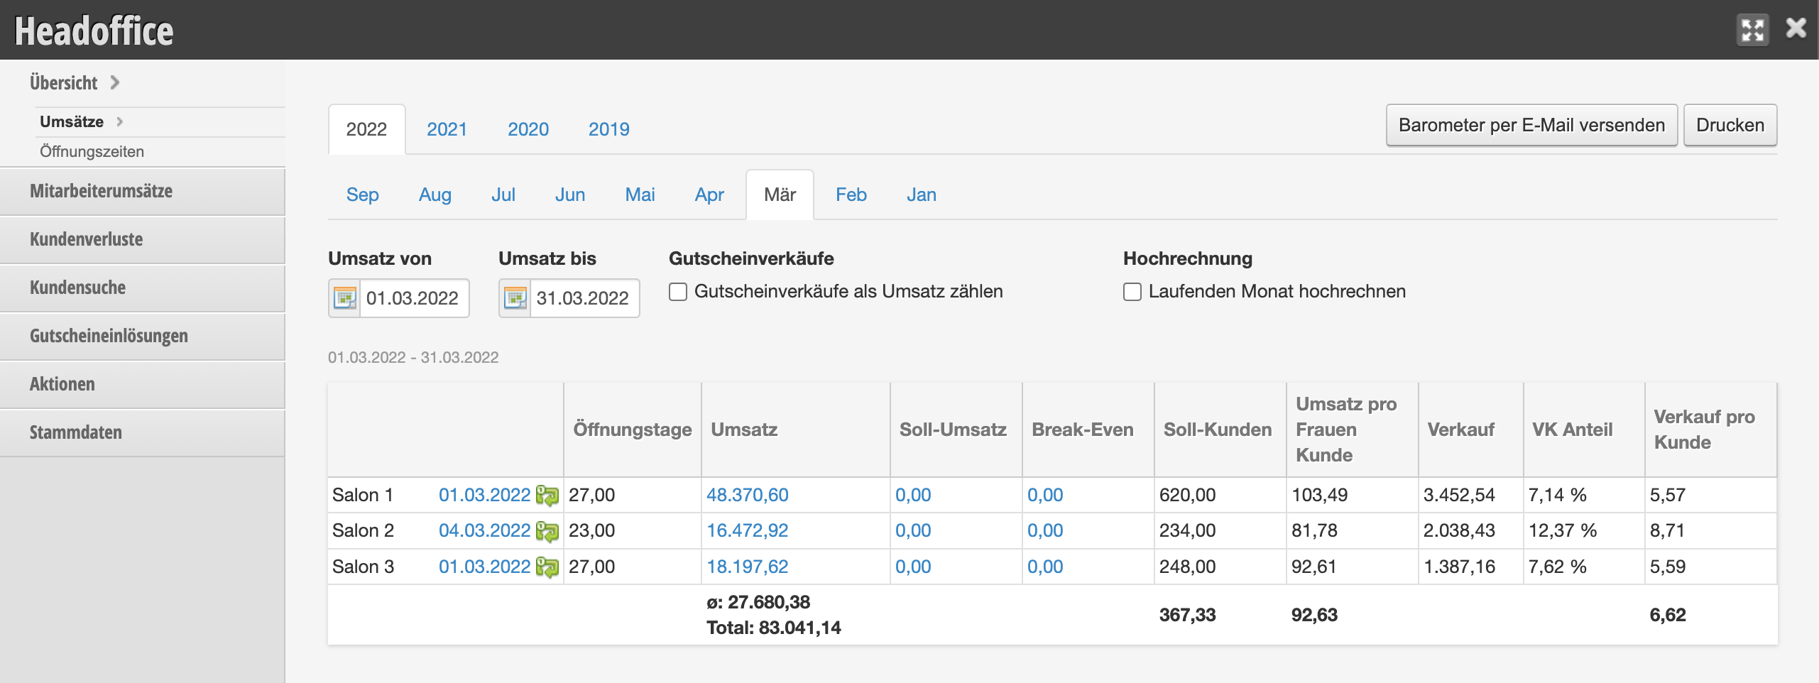
Task: Open Stammdaten from the sidebar
Action: coord(75,432)
